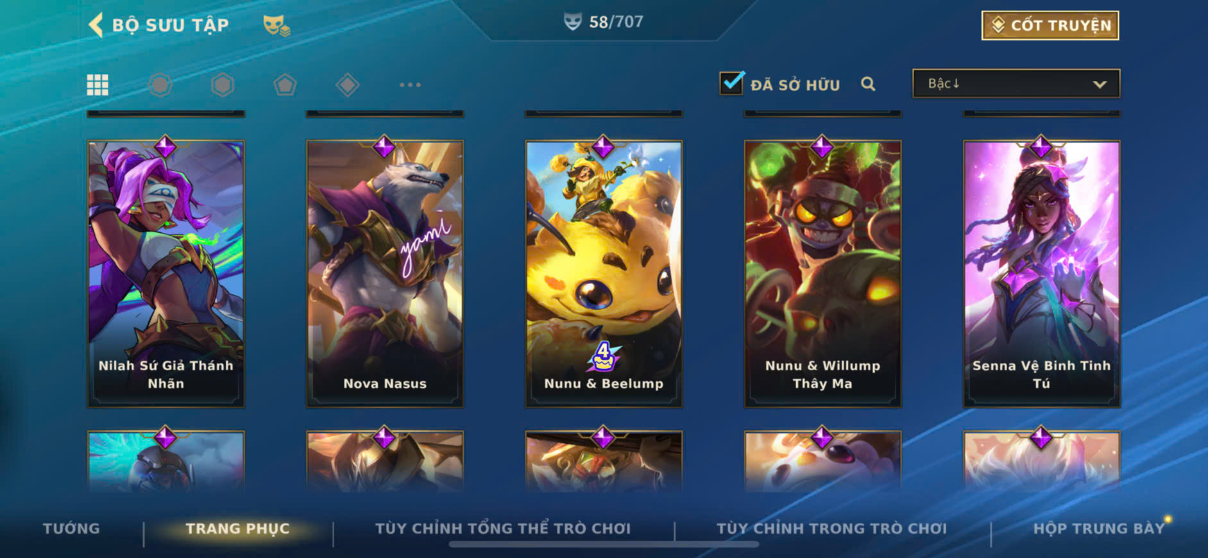
Task: Open Tùy Chỉnh Trong Trò Chơi tab
Action: (831, 528)
